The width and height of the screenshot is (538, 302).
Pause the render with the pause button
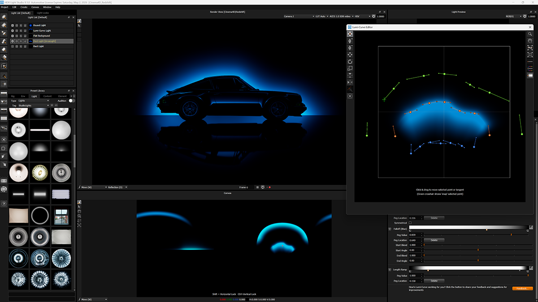click(x=257, y=187)
